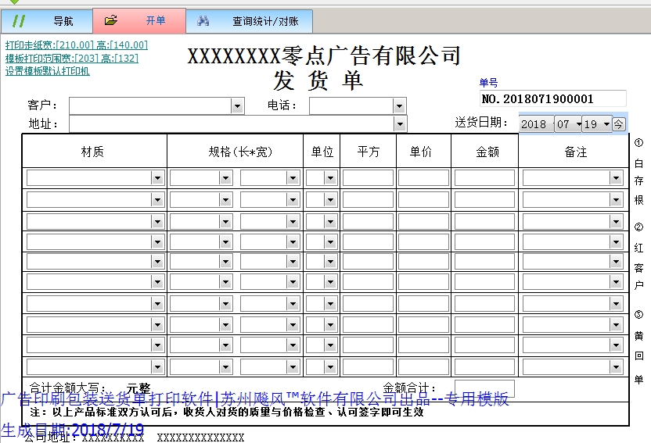Open the 地址 address dropdown
651x443 pixels.
coord(400,123)
